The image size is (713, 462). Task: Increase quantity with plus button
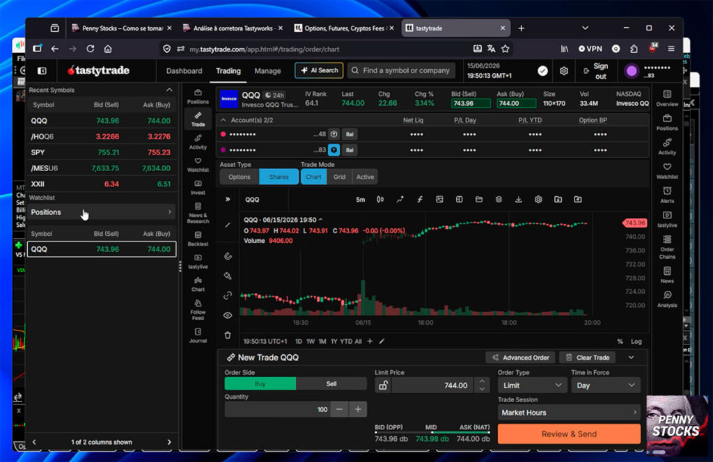pos(358,409)
